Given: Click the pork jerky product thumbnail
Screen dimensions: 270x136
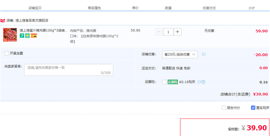Looking at the screenshot, I should click(10, 34).
